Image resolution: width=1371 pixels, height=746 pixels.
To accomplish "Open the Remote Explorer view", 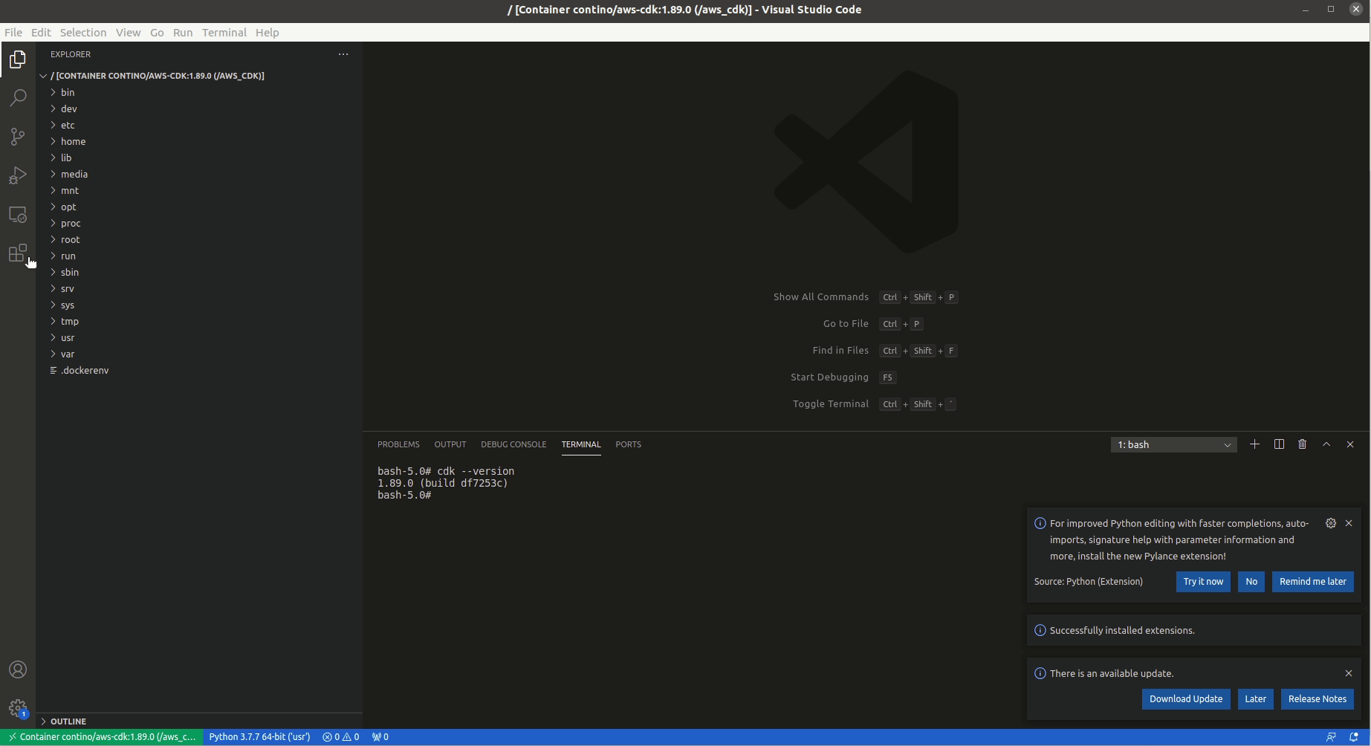I will (x=18, y=215).
